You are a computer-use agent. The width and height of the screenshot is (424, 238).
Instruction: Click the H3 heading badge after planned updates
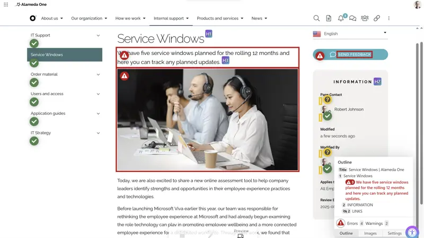click(225, 60)
